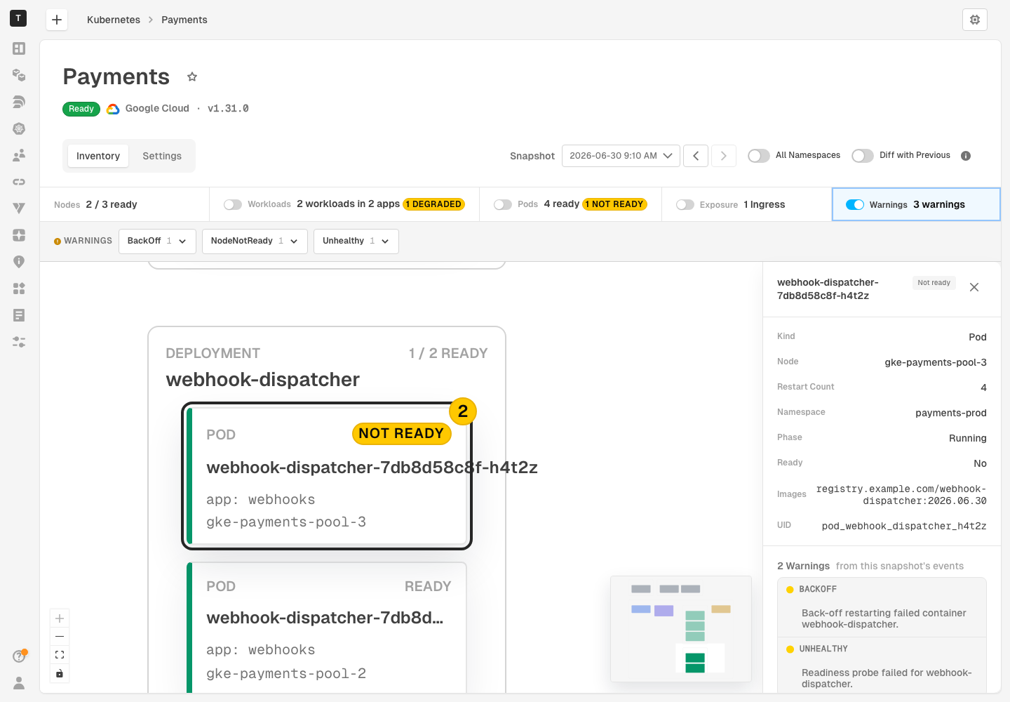
Task: Open the help icon in sidebar
Action: [19, 656]
